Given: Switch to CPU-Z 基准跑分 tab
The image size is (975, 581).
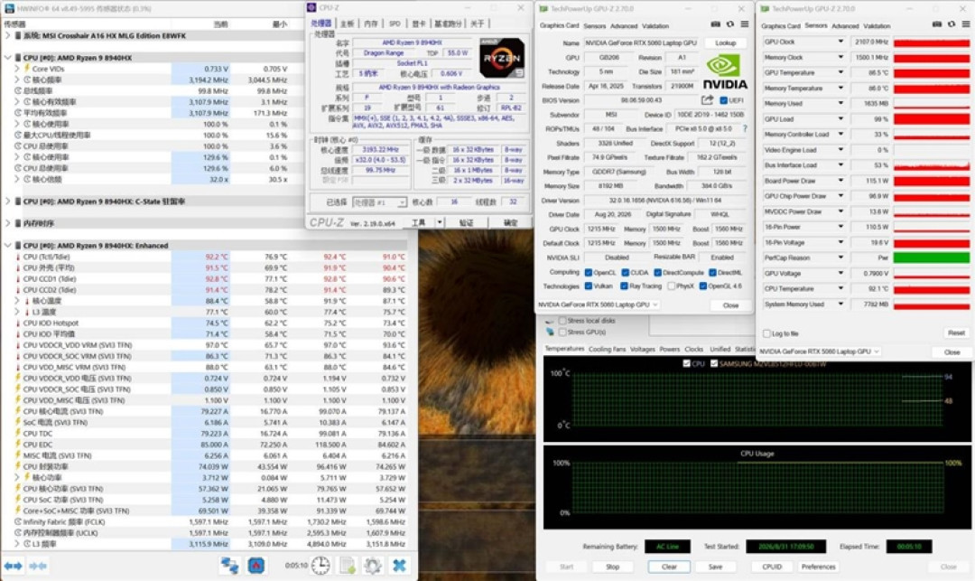Looking at the screenshot, I should pos(448,23).
